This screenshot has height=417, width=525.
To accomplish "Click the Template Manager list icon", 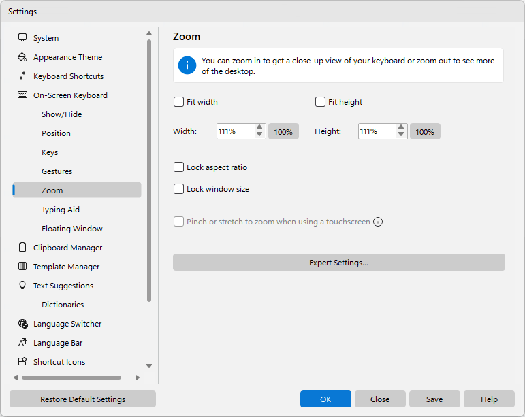I will click(x=22, y=266).
